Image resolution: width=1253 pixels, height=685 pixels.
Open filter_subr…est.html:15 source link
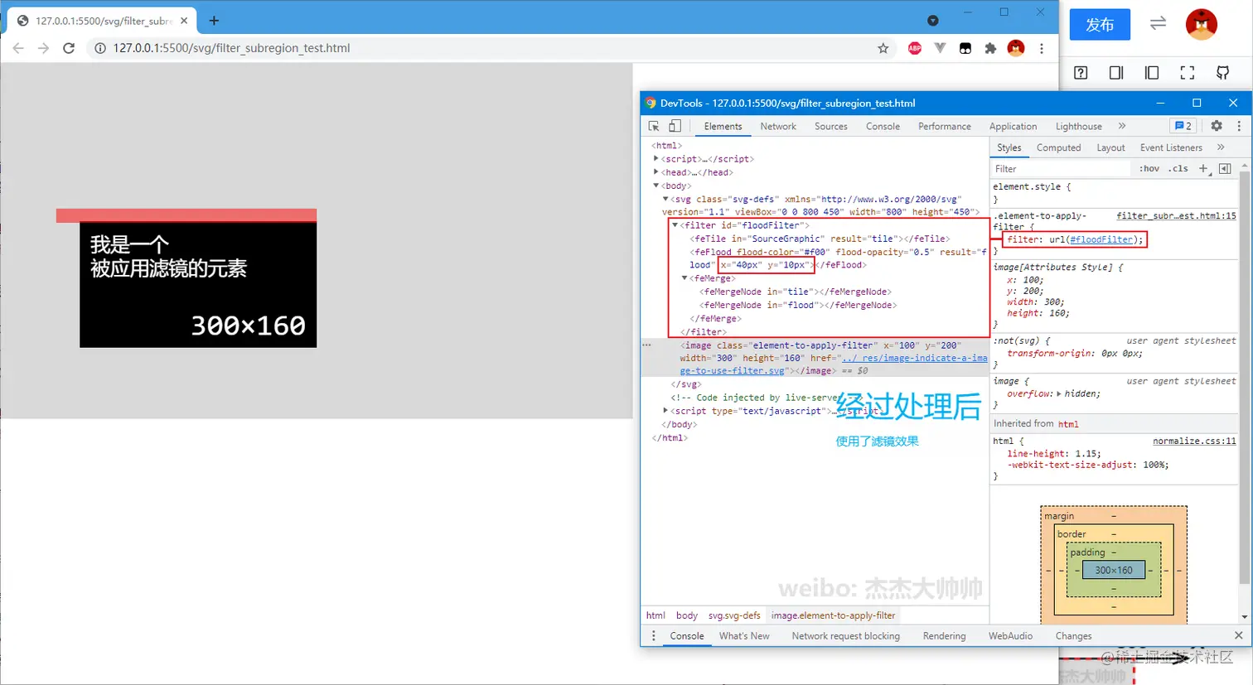(1176, 215)
